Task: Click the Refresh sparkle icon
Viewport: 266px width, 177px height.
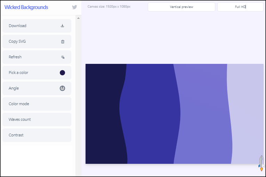Action: (63, 57)
